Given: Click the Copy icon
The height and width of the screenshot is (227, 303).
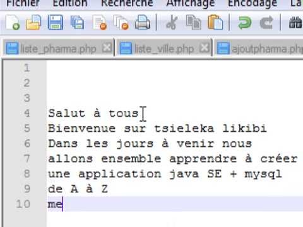Looking at the screenshot, I should point(194,22).
